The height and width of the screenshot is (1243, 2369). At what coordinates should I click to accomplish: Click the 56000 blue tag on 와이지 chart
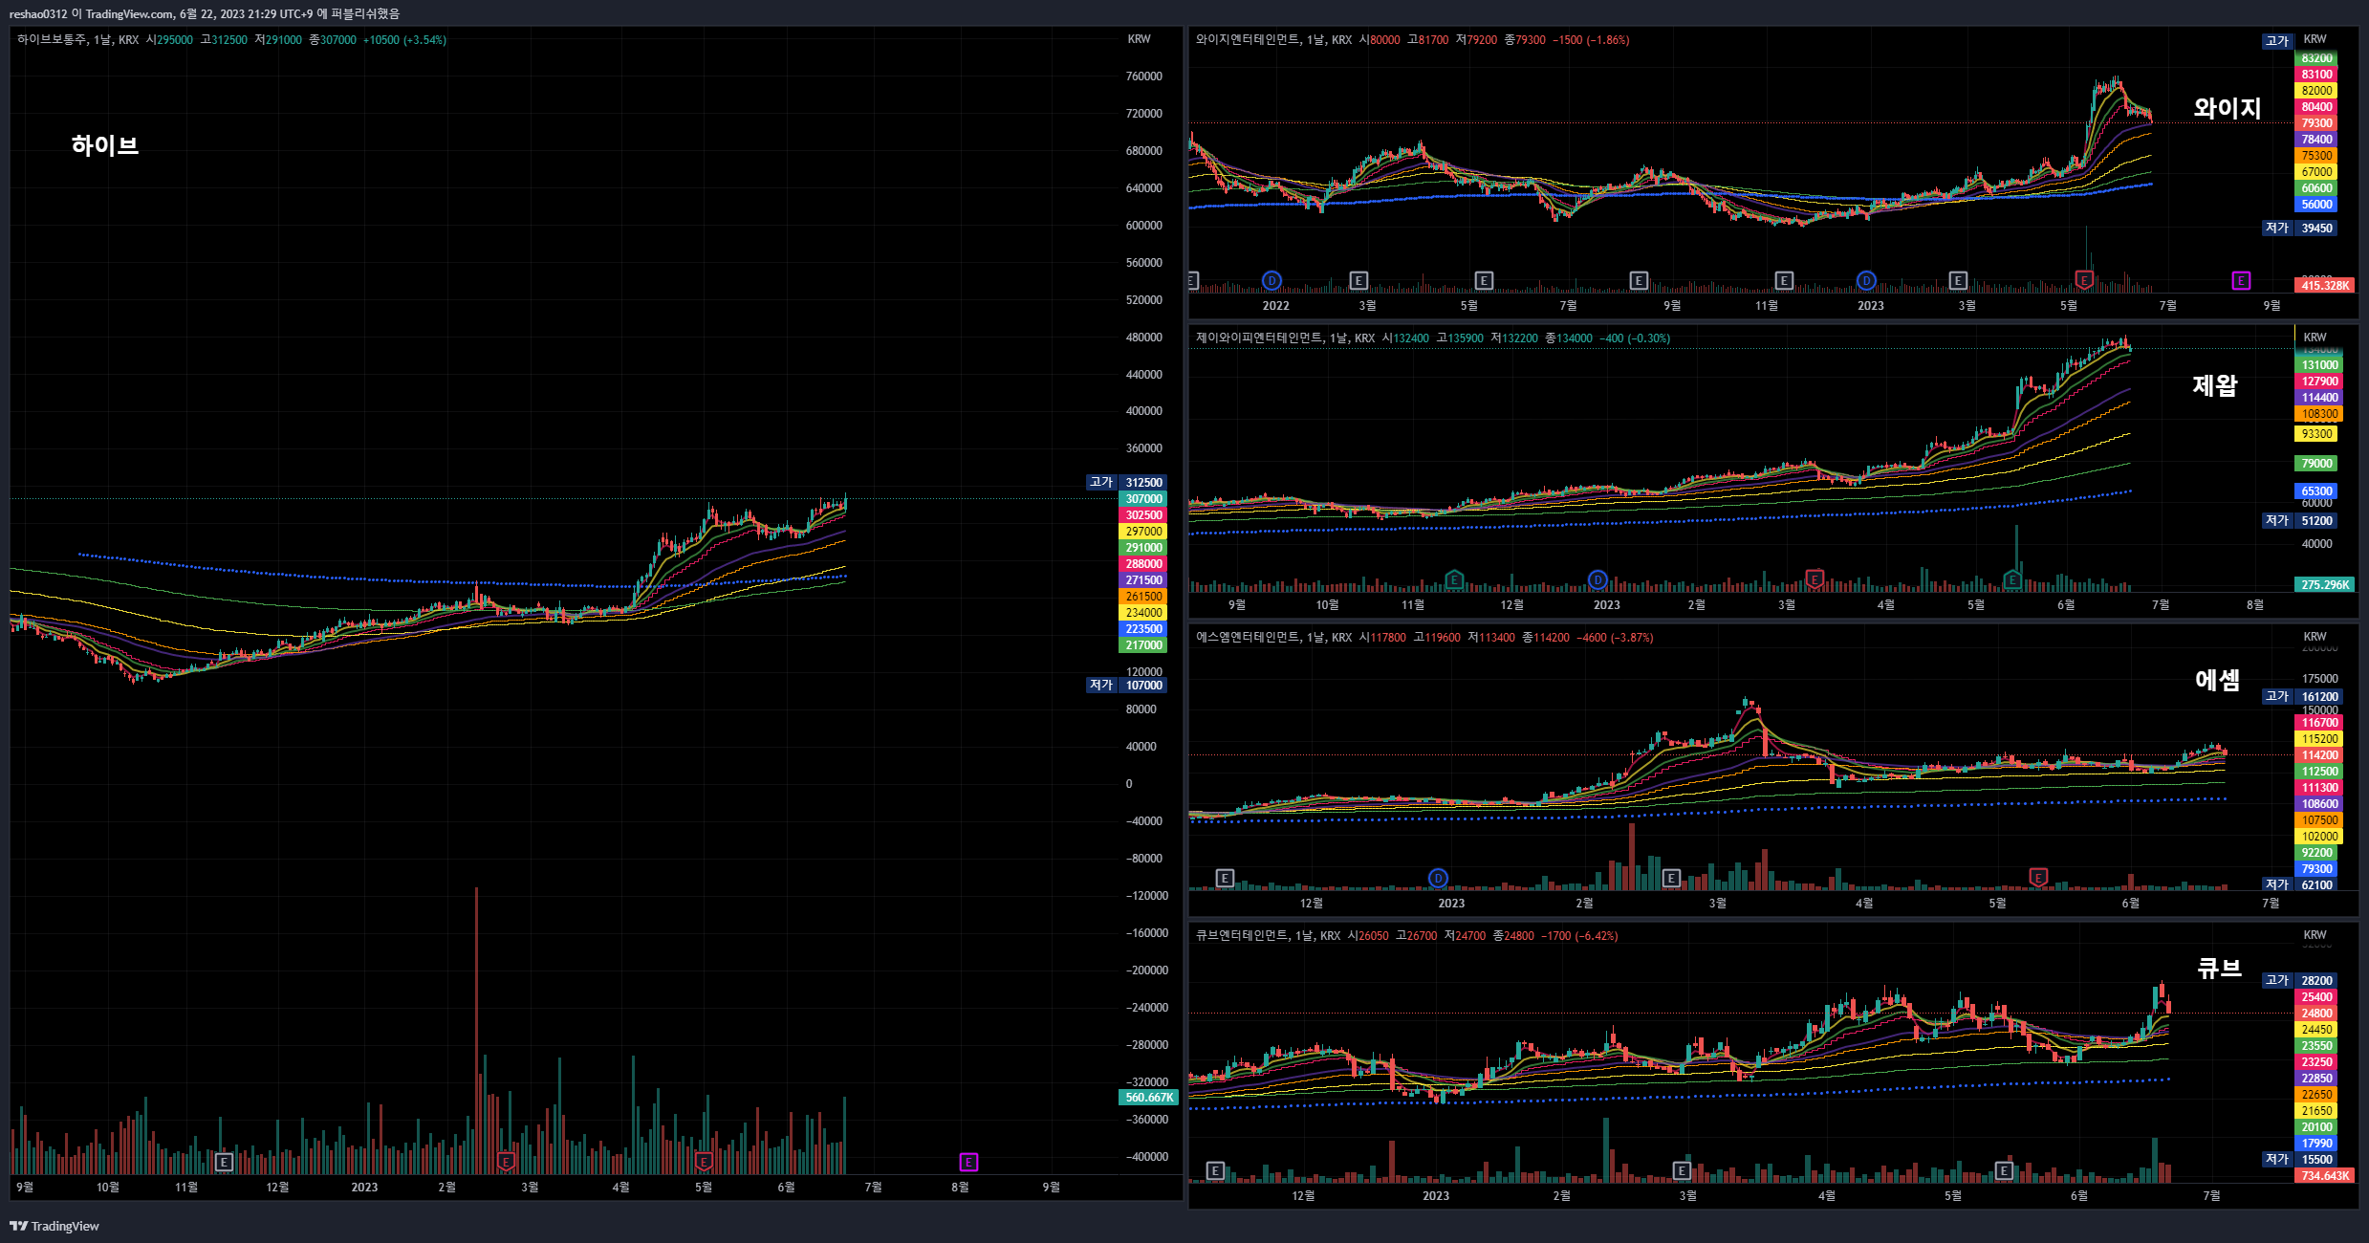(x=2316, y=205)
